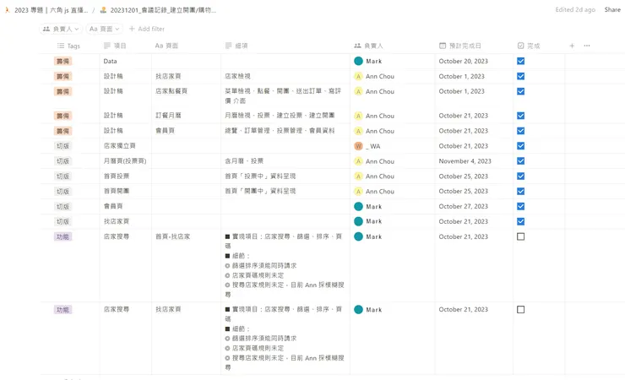
Task: Click the 店家檢視 details cell
Action: 285,76
